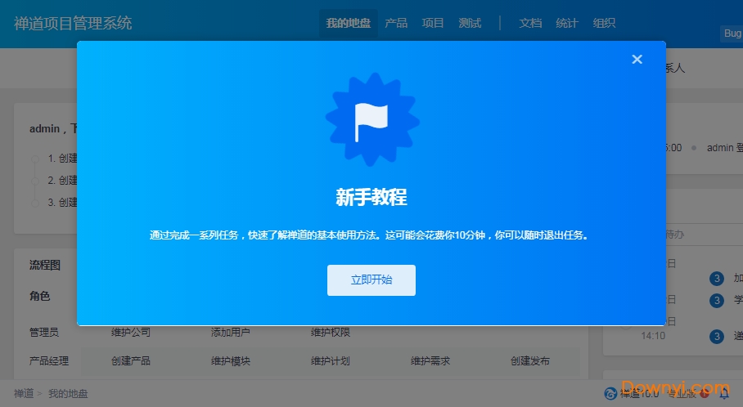Click the ZenTao logo icon in footer

[610, 394]
